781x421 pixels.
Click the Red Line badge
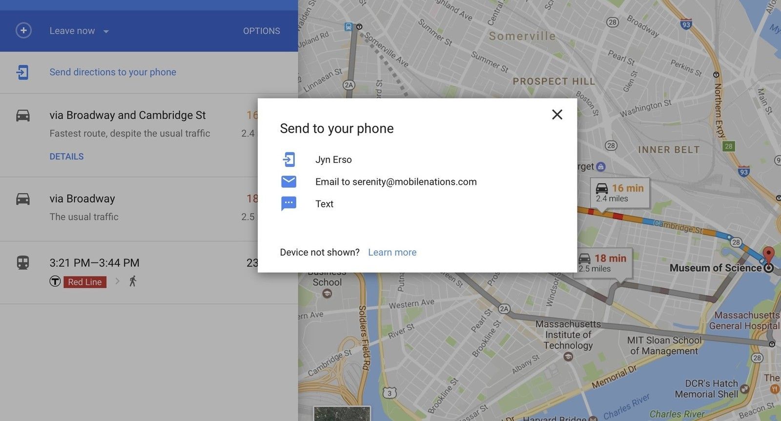click(x=85, y=282)
